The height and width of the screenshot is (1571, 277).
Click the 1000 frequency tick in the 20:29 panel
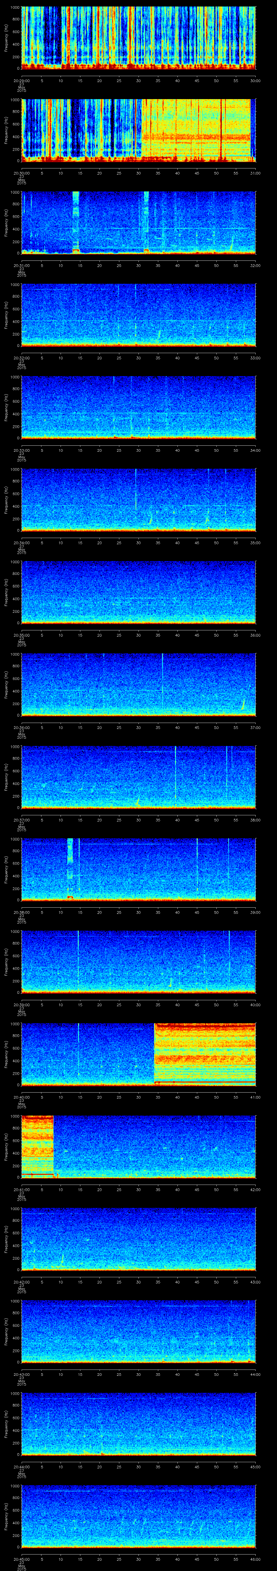[x=15, y=7]
